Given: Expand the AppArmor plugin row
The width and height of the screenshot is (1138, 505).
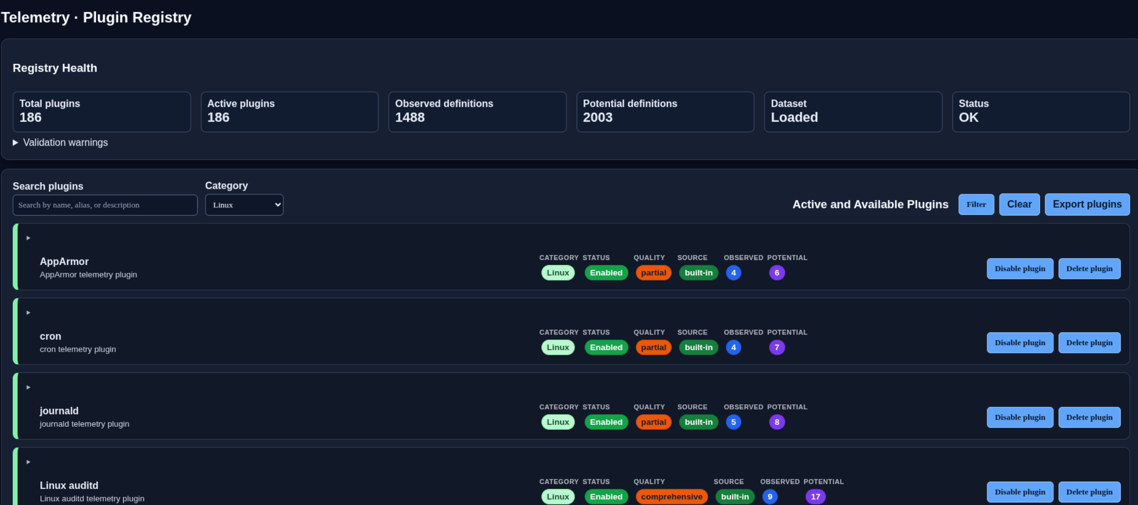Looking at the screenshot, I should point(28,238).
